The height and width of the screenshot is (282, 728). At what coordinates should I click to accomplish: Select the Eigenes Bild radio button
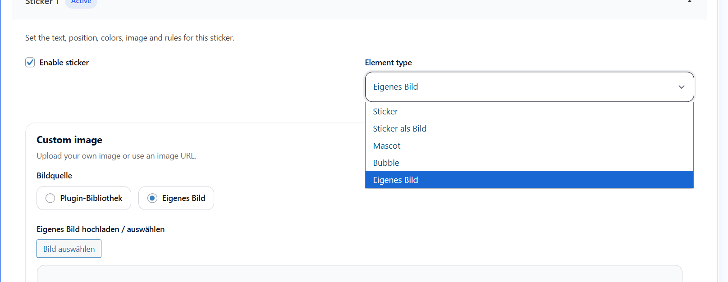click(x=152, y=198)
